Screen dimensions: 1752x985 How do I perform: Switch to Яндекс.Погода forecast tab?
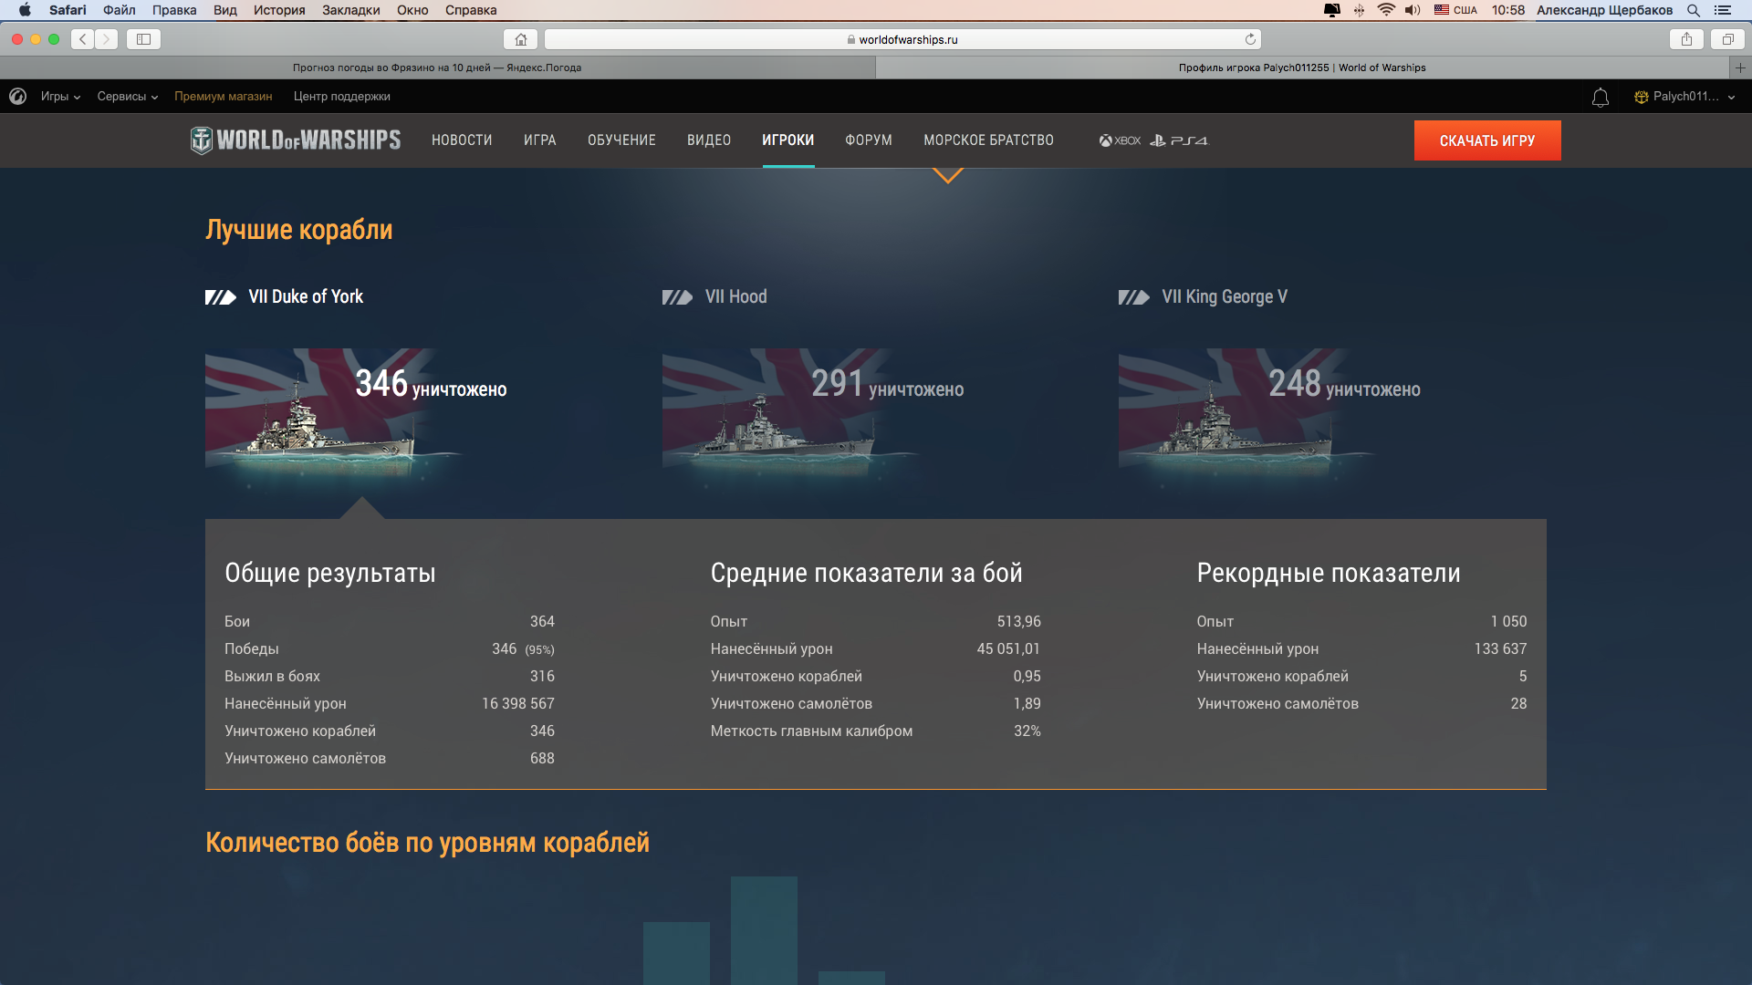[437, 67]
